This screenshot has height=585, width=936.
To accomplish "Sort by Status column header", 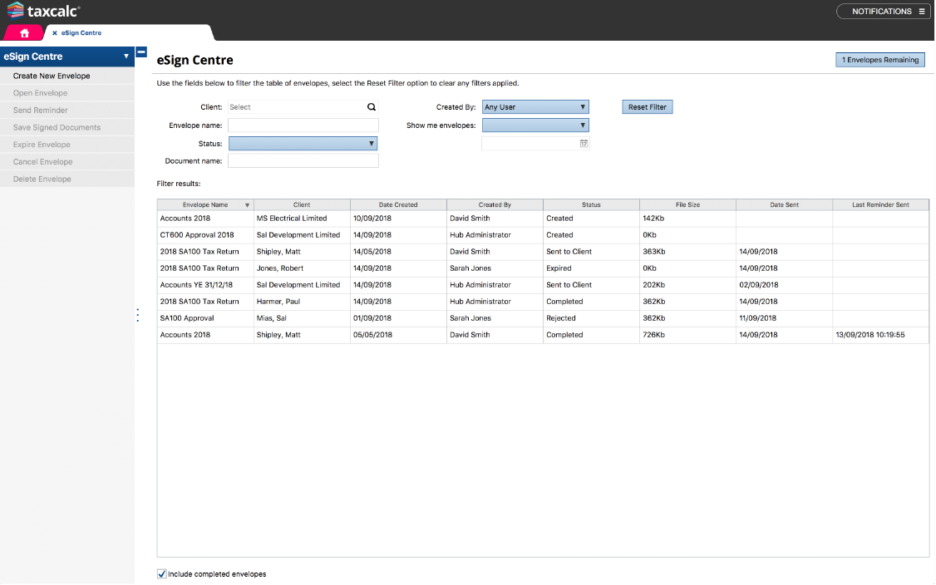I will tap(591, 204).
